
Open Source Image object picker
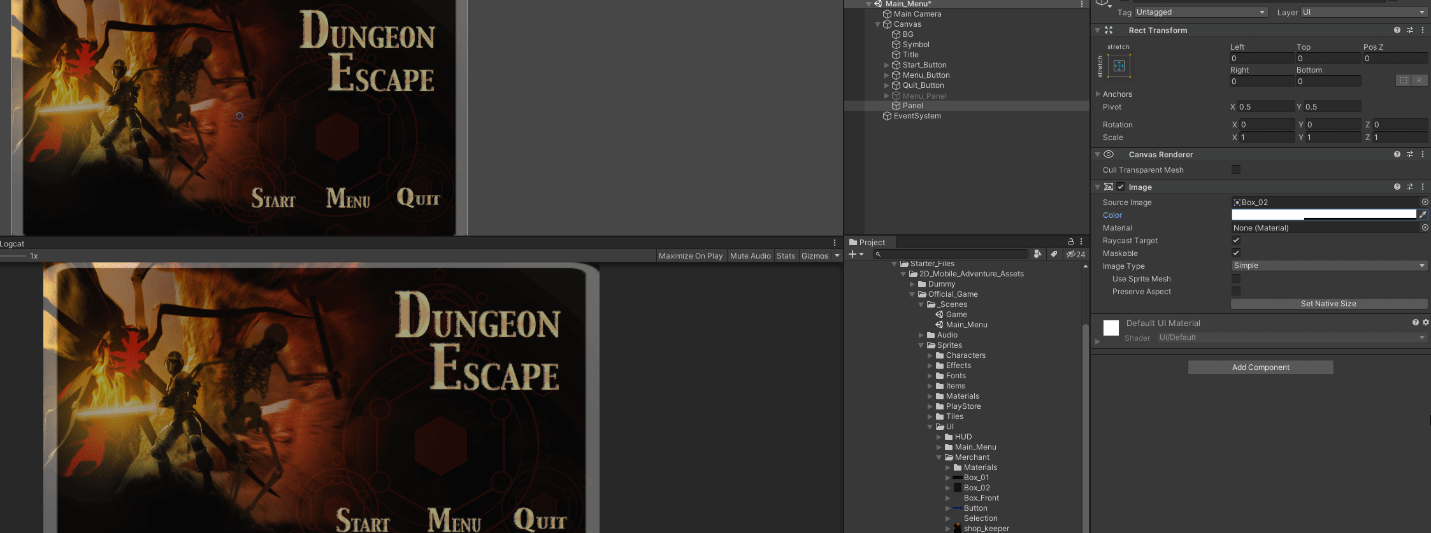point(1425,202)
